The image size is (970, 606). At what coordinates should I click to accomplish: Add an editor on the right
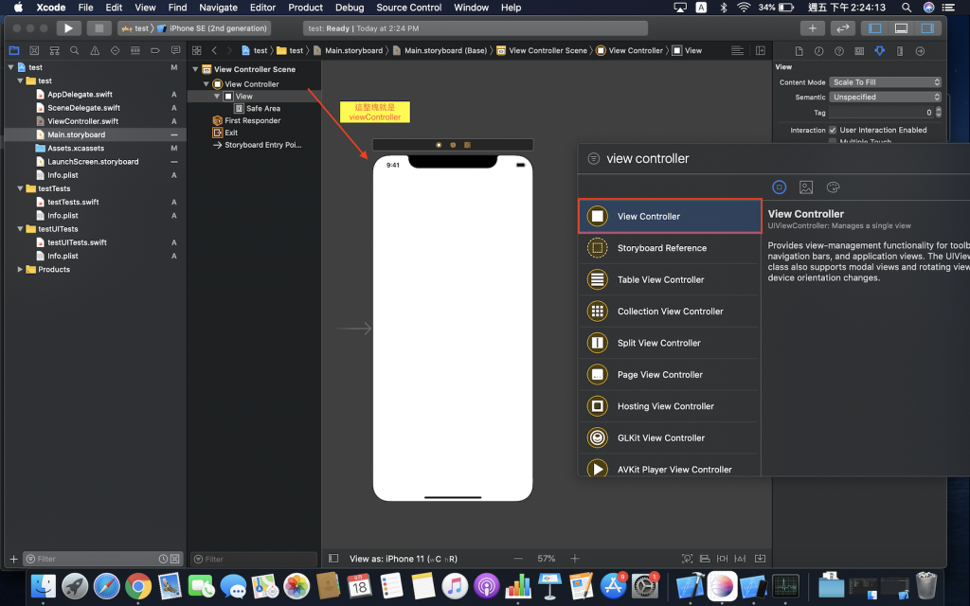coord(761,51)
